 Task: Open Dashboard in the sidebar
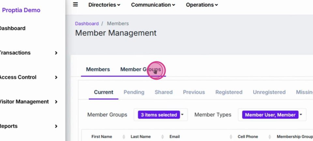point(12,28)
